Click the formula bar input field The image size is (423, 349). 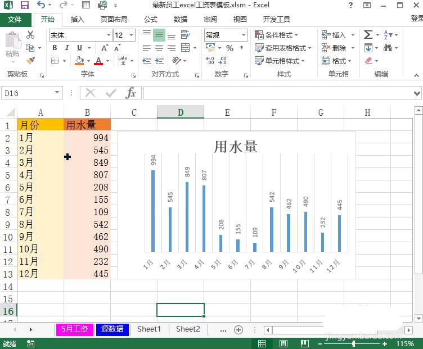[x=278, y=93]
